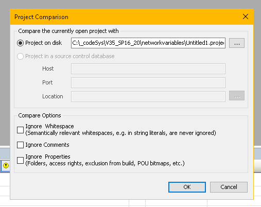Click the Ignore Properties label text
The image size is (261, 207).
(48, 157)
